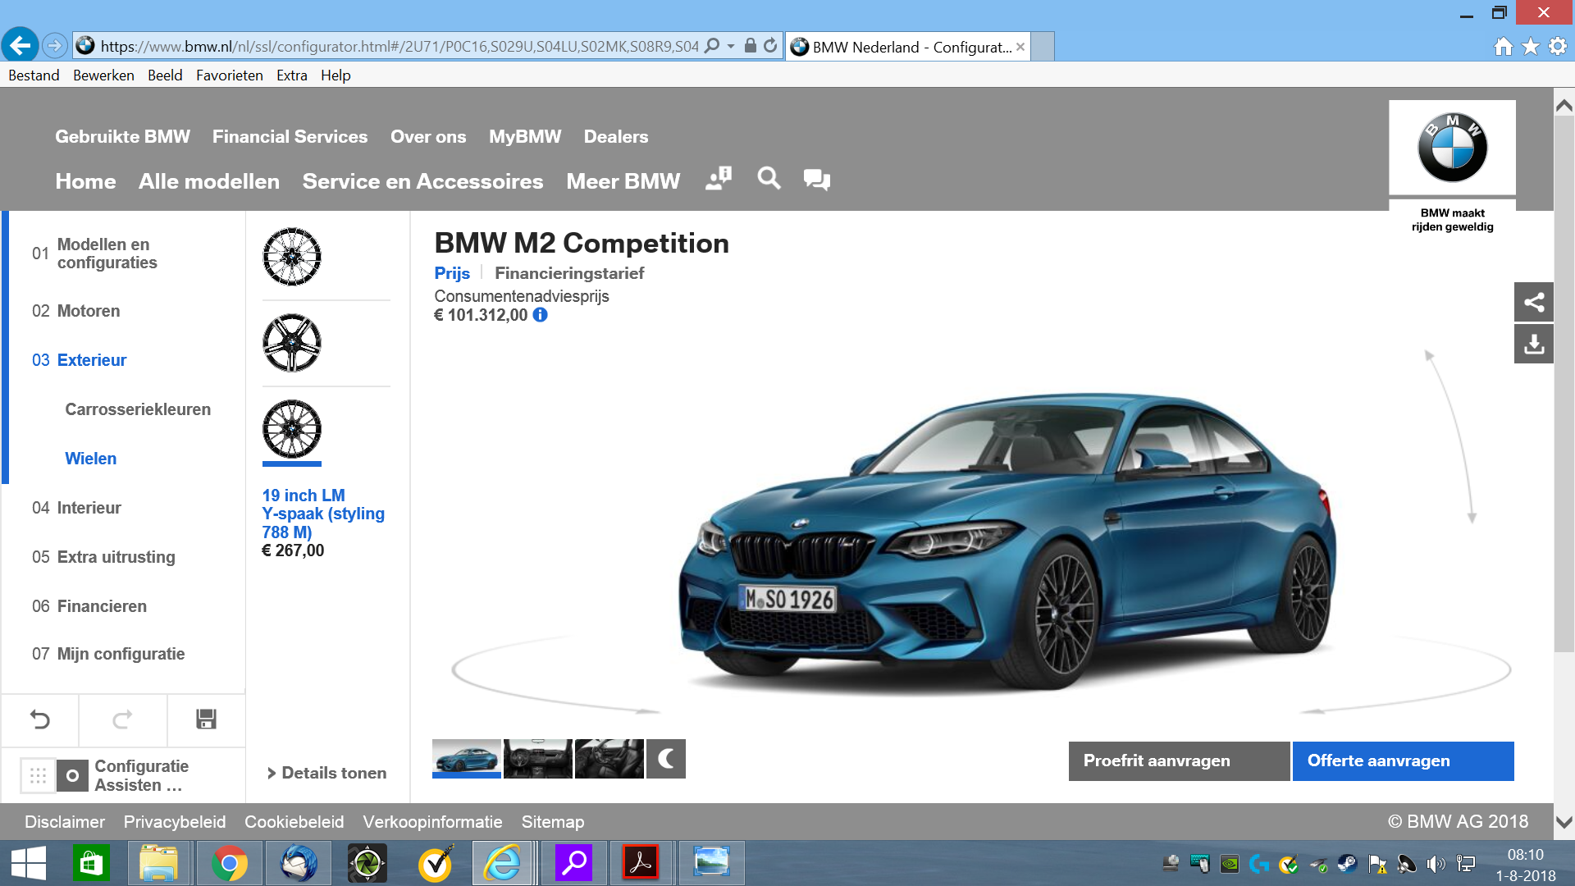Open Alle modellen in main navigation
The height and width of the screenshot is (886, 1575).
[209, 181]
